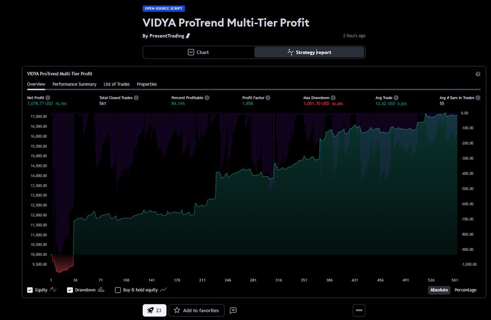Enable the Buy & hold equity checkbox

click(118, 290)
